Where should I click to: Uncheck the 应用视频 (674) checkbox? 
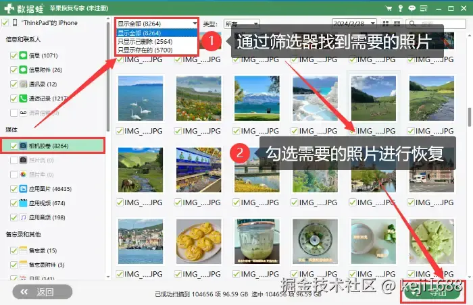(x=14, y=203)
